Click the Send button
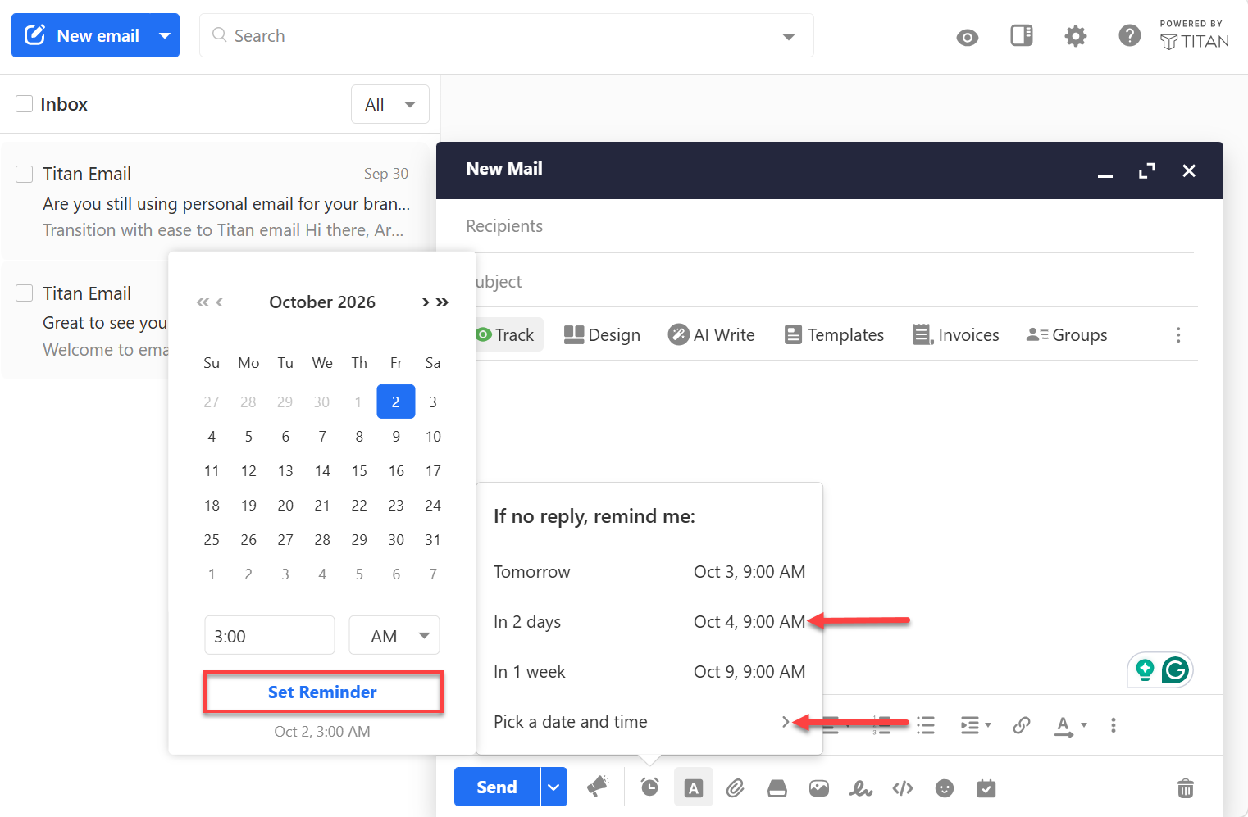Image resolution: width=1248 pixels, height=817 pixels. (497, 787)
